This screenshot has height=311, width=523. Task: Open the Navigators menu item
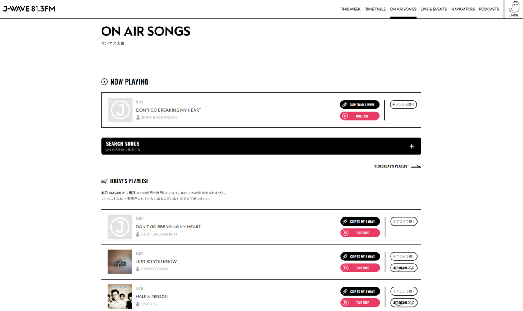(463, 9)
